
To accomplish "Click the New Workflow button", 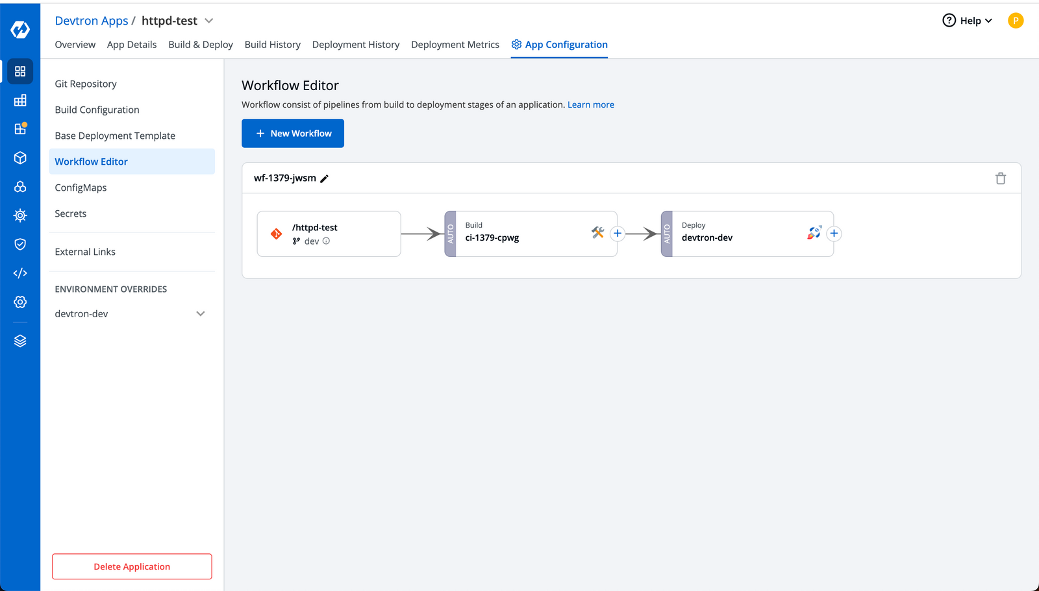I will (x=292, y=133).
